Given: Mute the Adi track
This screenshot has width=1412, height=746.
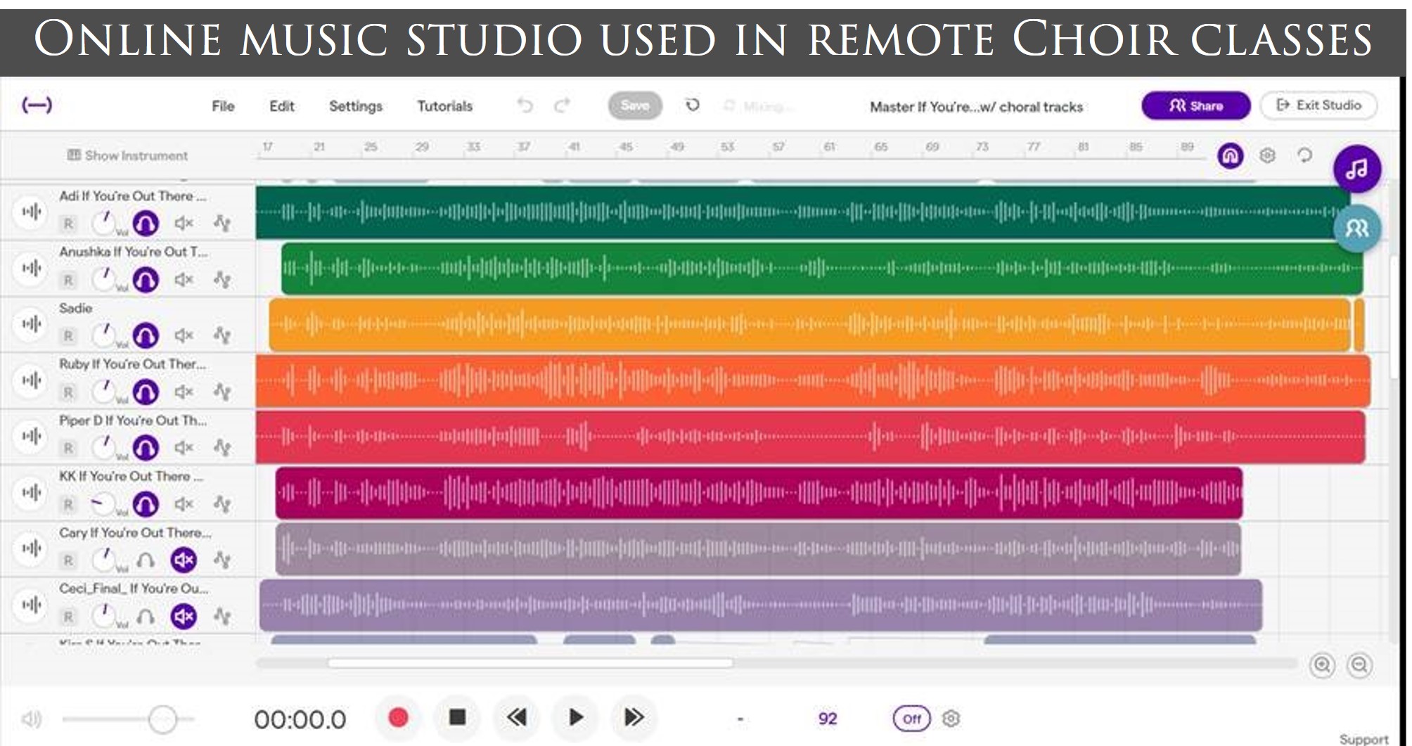Looking at the screenshot, I should 184,224.
